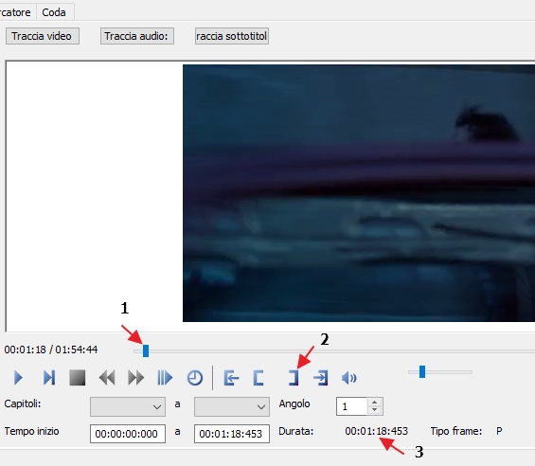Screen dimensions: 535x466
Task: Click the end time field 00:01:18:453
Action: (232, 434)
